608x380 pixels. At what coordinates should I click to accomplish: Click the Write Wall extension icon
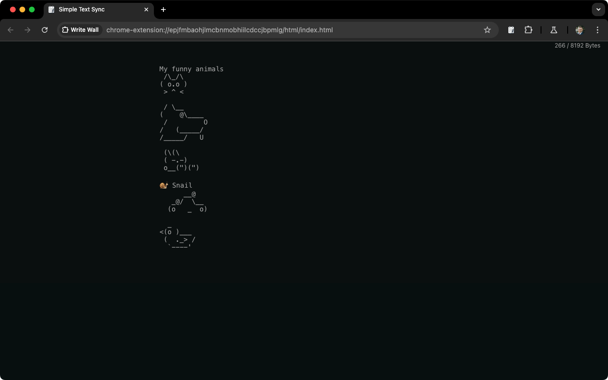tap(65, 29)
